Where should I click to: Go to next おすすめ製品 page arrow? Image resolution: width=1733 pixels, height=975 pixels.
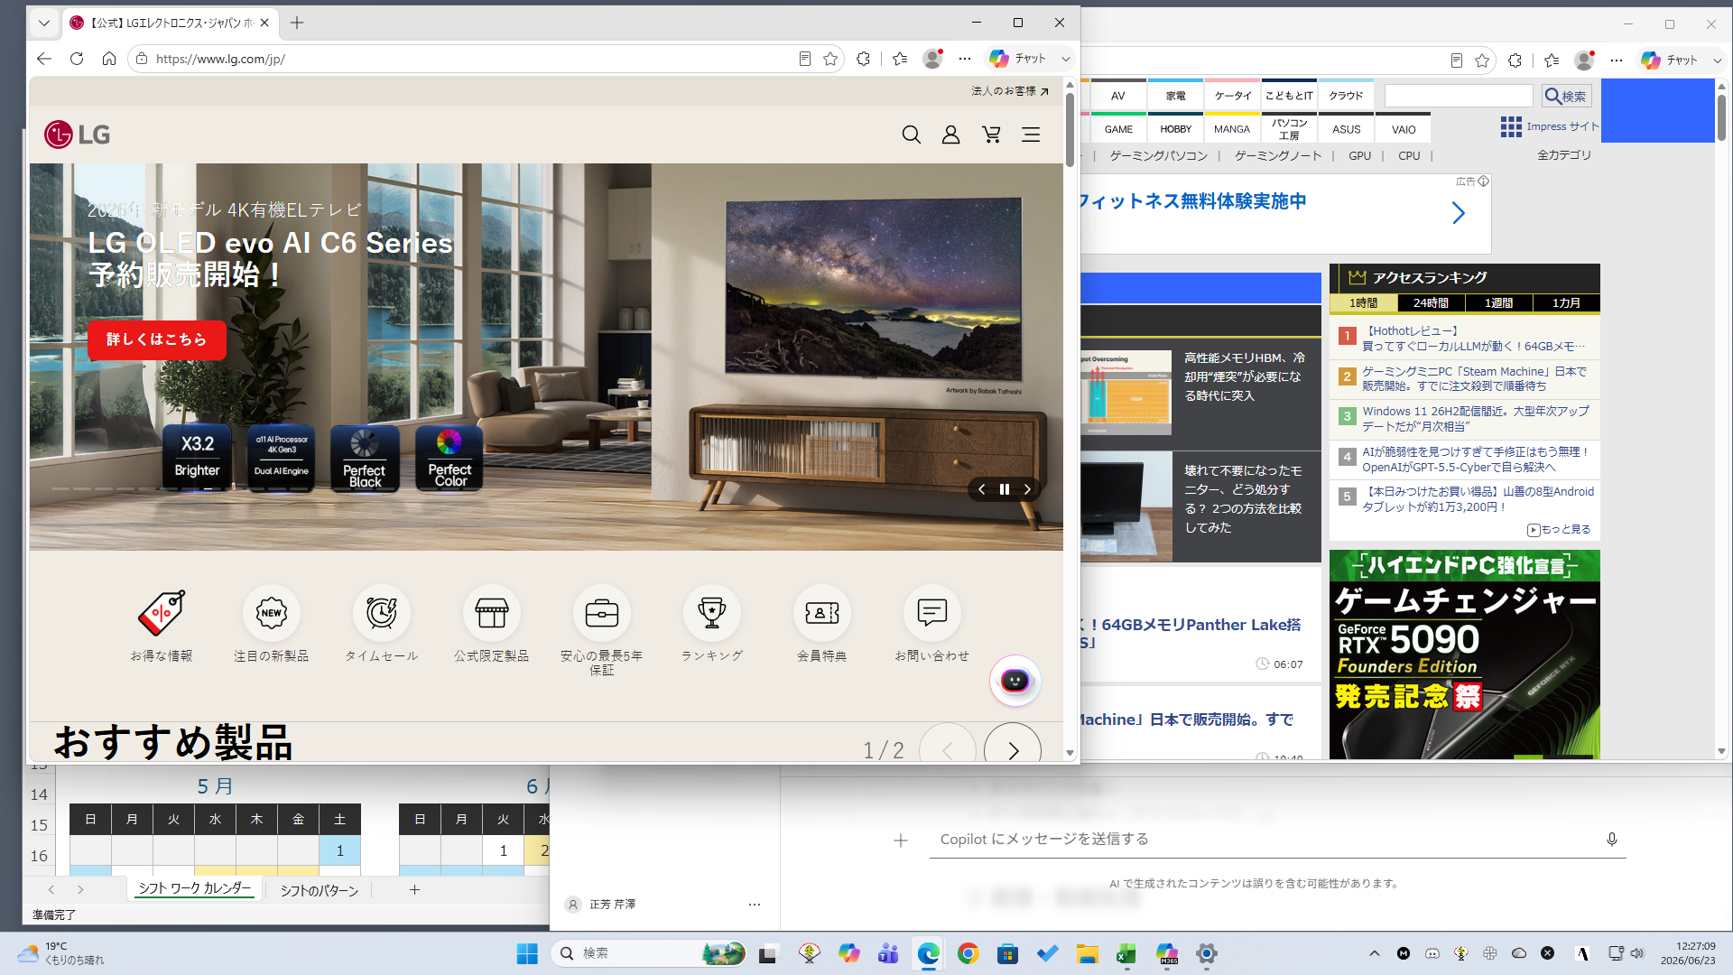click(x=1013, y=750)
